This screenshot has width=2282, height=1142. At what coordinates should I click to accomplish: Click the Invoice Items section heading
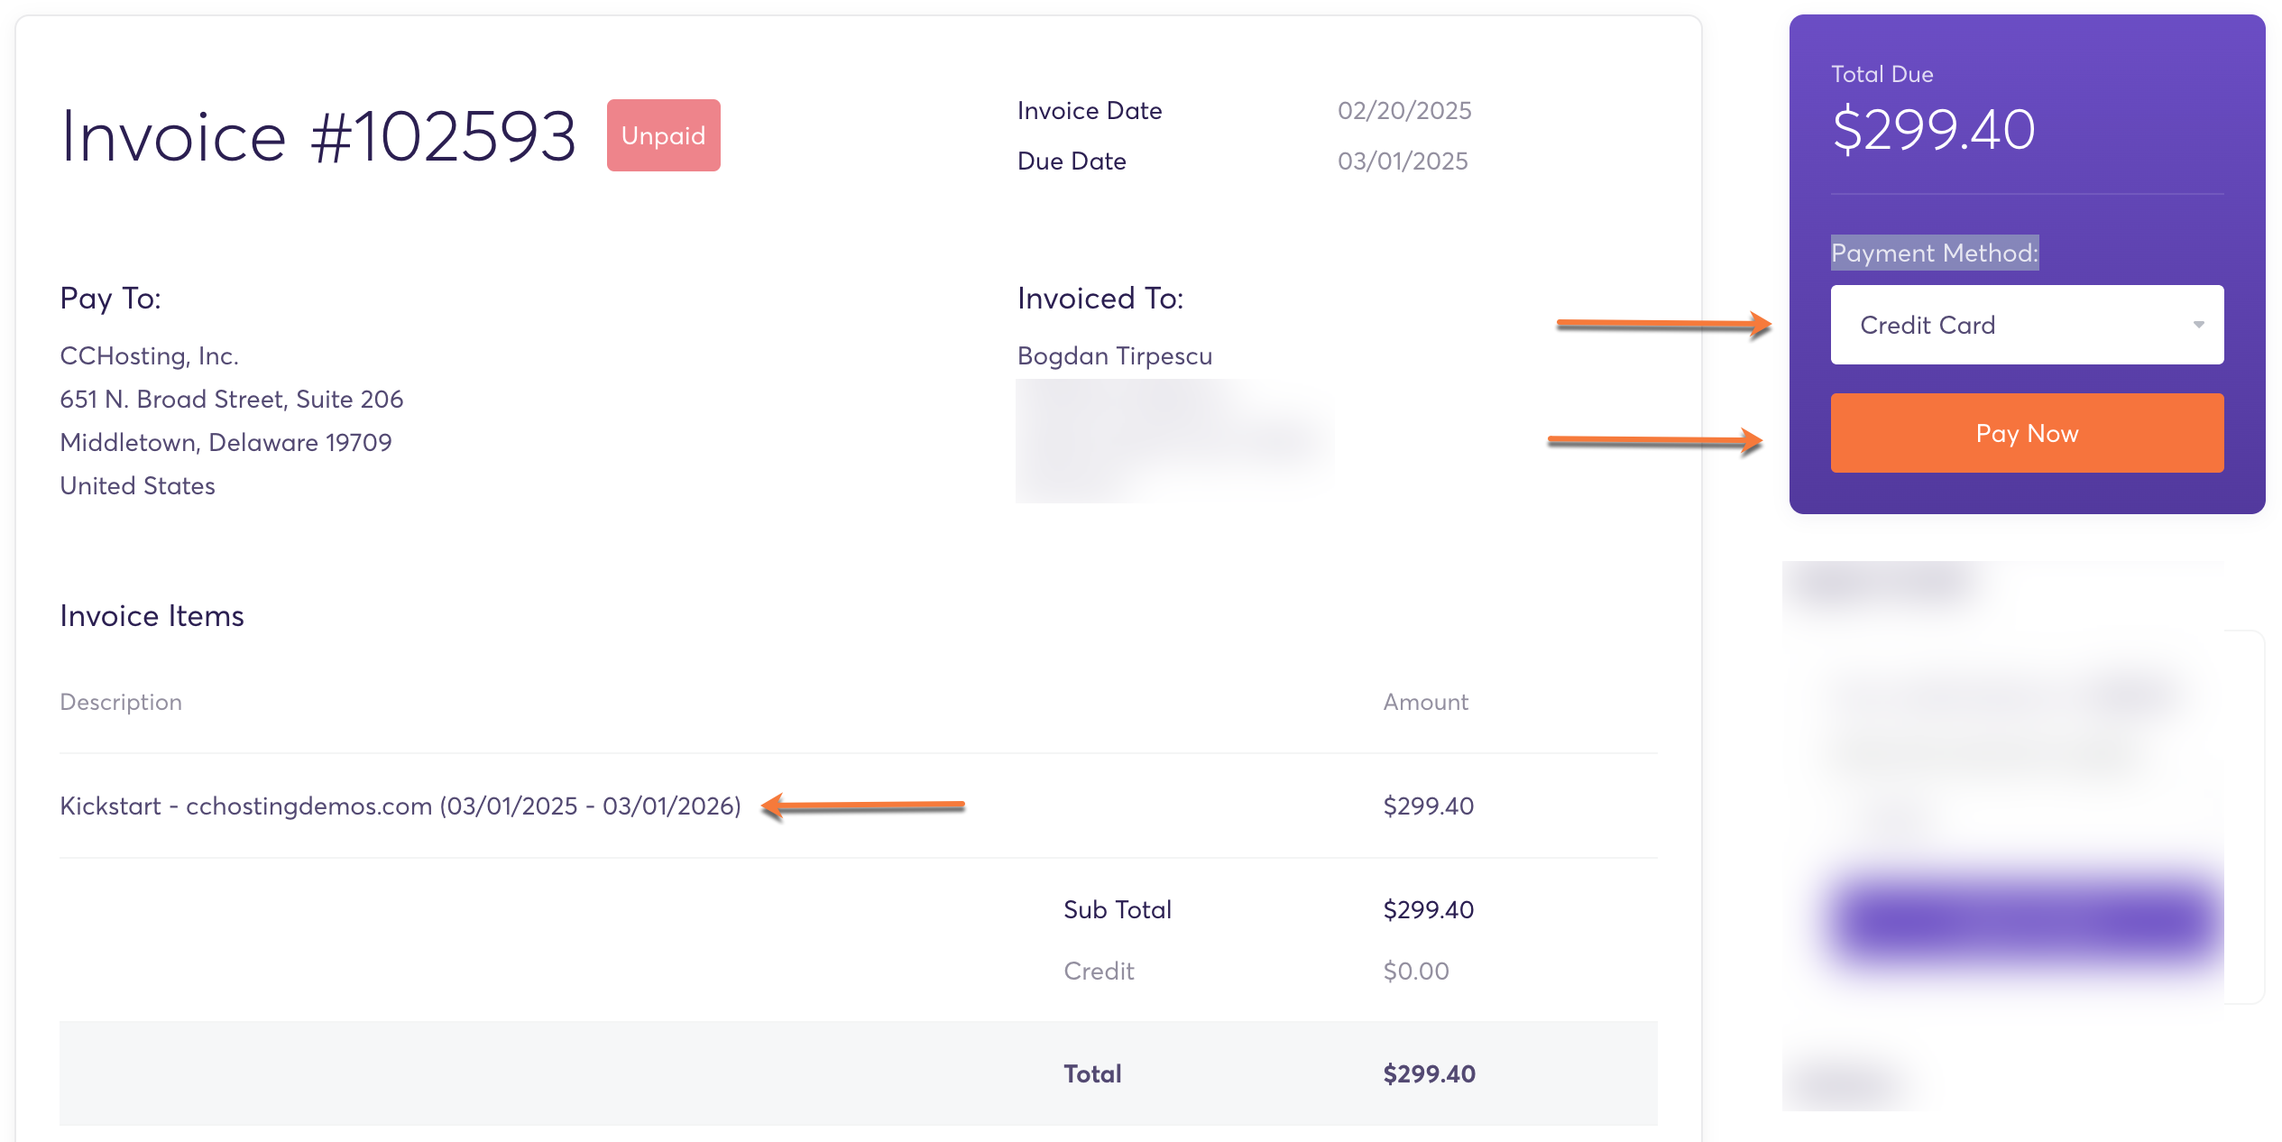[152, 615]
